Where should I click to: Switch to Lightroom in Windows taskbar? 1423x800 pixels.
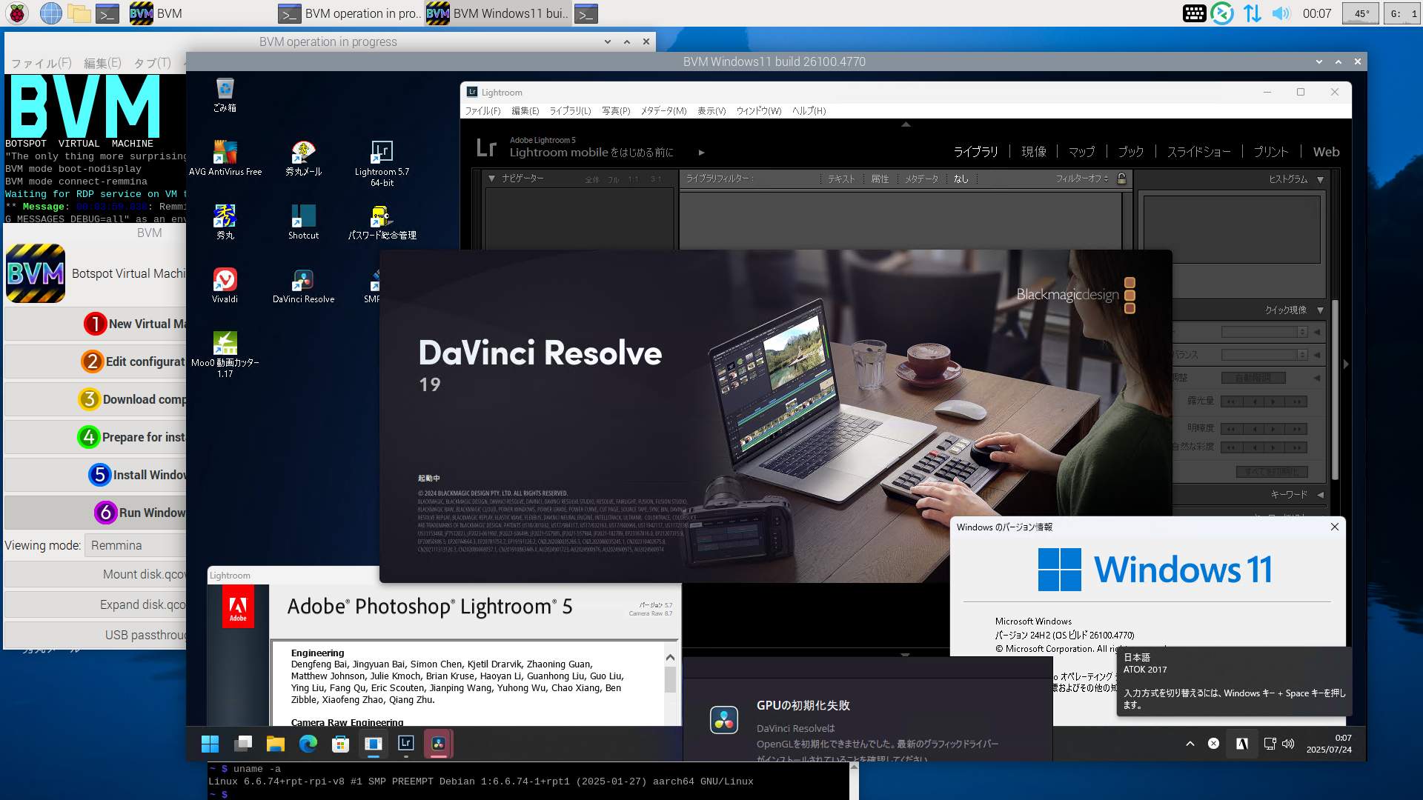(x=405, y=744)
